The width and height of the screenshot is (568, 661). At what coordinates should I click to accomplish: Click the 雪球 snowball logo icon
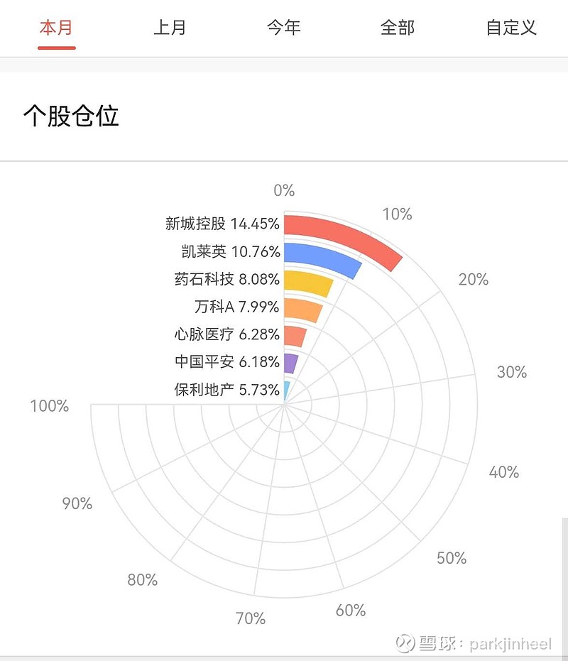(405, 643)
